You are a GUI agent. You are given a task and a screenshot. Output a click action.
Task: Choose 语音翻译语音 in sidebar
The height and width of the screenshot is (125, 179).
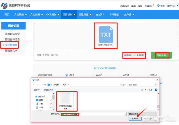click(12, 39)
